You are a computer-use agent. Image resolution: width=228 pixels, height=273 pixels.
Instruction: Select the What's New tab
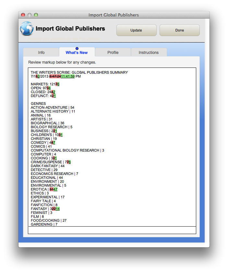pos(77,52)
